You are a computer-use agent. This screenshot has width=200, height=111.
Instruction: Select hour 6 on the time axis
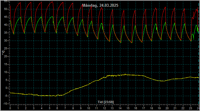pos(57,108)
